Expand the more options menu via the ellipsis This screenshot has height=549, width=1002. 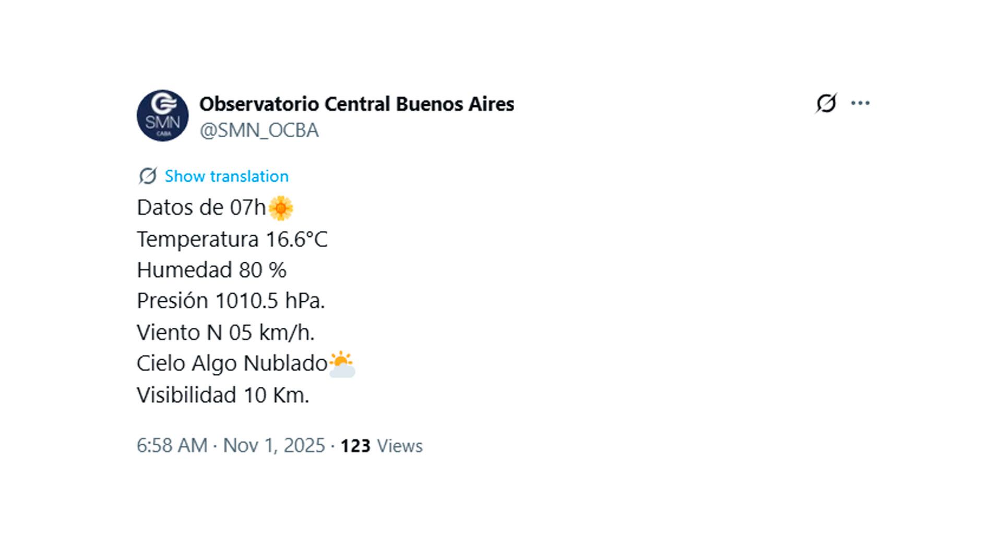pos(860,102)
